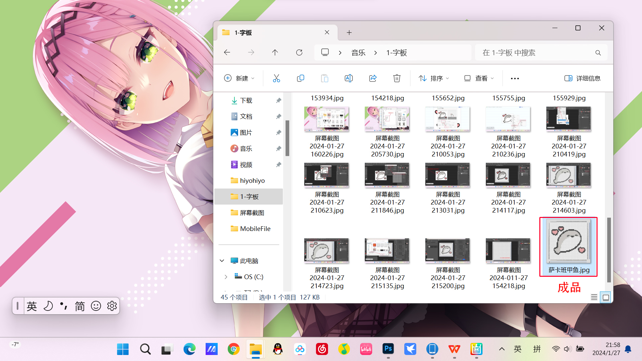The height and width of the screenshot is (361, 642).
Task: Open the 排序 sort dropdown
Action: (x=434, y=78)
